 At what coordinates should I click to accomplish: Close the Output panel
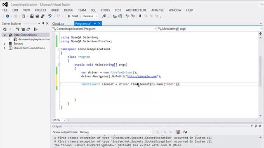point(260,126)
